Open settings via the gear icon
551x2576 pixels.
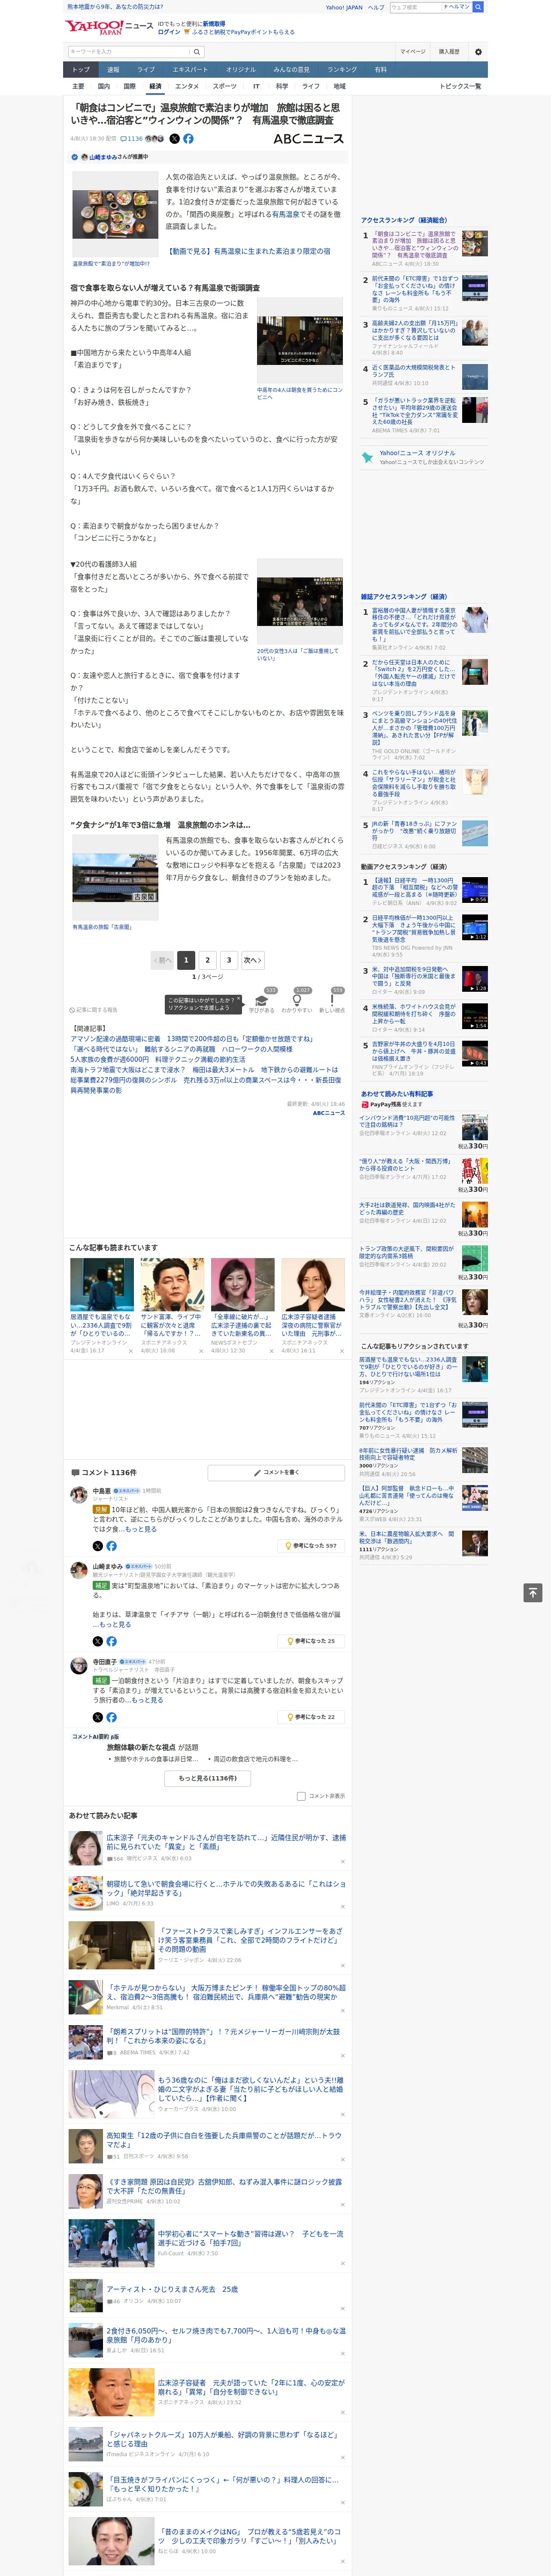coord(478,52)
